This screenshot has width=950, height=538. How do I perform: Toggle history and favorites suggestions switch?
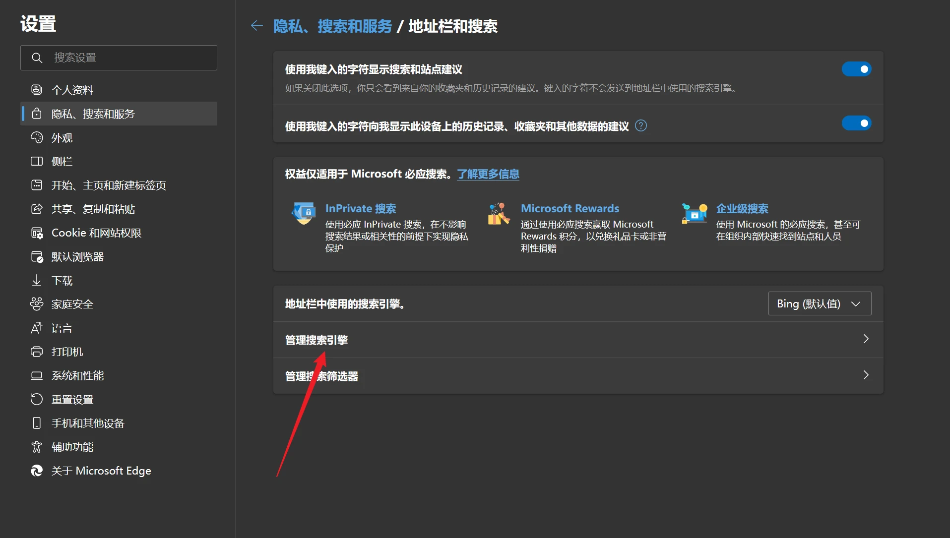(856, 123)
